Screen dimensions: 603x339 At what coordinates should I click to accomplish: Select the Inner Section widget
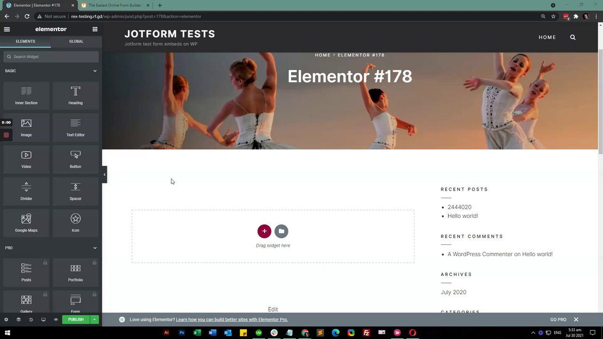tap(26, 96)
